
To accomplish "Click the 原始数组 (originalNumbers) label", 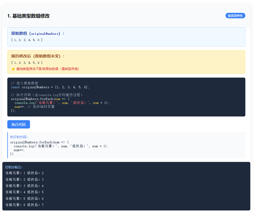I will (38, 33).
